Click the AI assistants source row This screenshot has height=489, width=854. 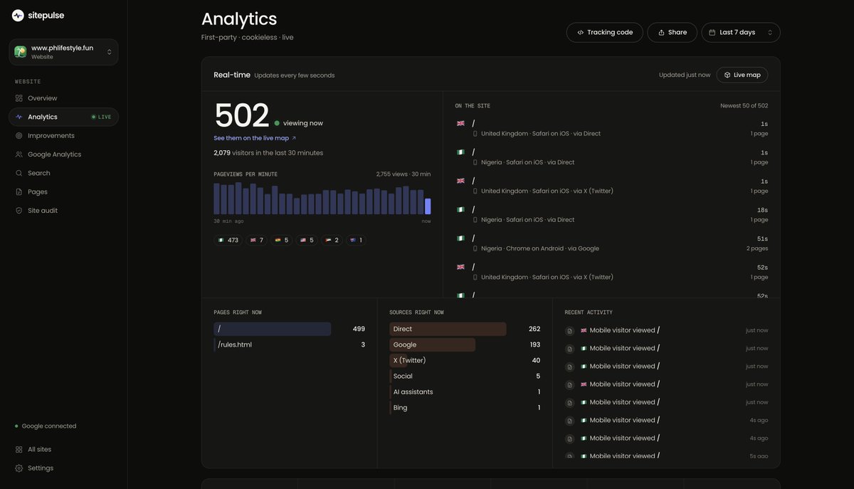click(x=465, y=391)
